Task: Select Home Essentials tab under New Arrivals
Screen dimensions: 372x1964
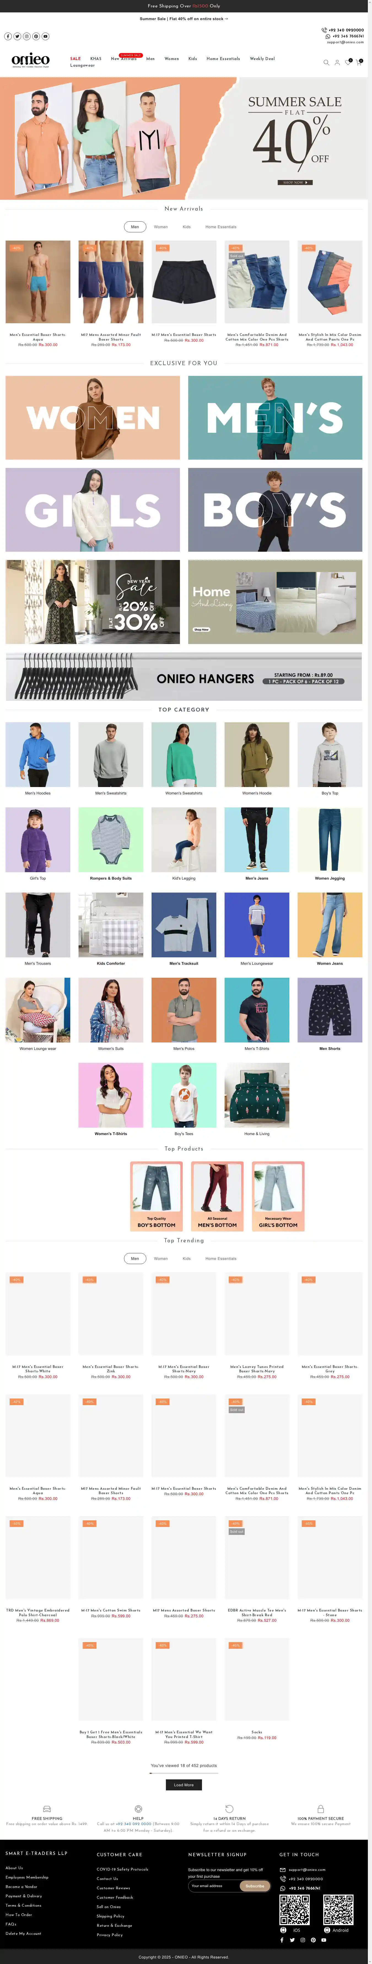Action: click(221, 227)
